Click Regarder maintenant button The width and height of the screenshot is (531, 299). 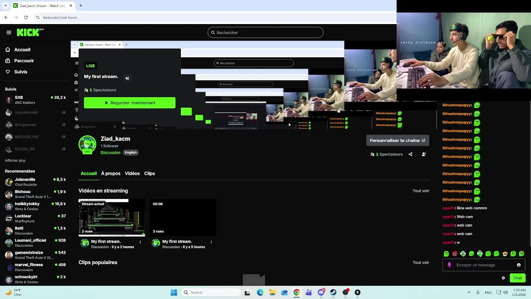tap(130, 103)
